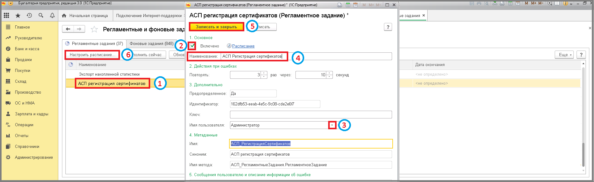Open the Еще dropdown menu
Image resolution: width=594 pixels, height=182 pixels.
(x=564, y=55)
